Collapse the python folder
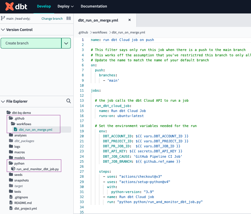Image resolution: width=251 pixels, height=214 pixels. click(x=17, y=163)
